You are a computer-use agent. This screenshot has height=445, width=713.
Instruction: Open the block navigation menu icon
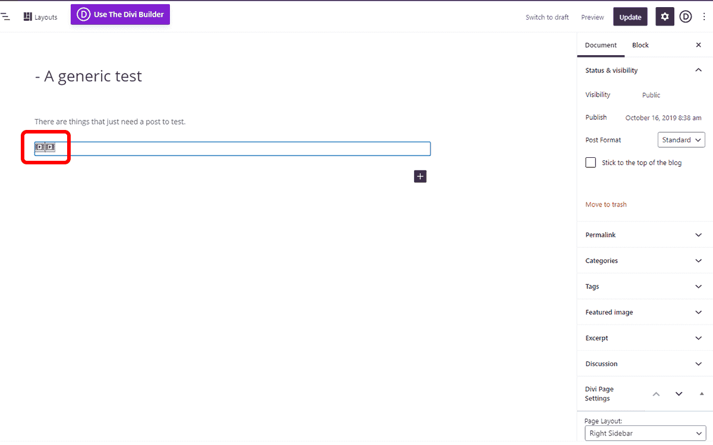pyautogui.click(x=5, y=17)
